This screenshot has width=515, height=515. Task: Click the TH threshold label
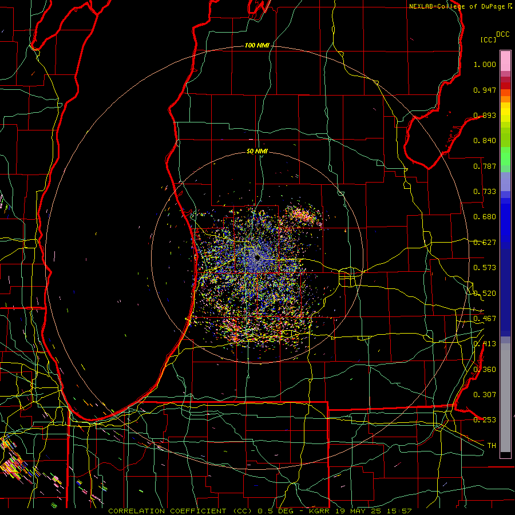click(492, 446)
